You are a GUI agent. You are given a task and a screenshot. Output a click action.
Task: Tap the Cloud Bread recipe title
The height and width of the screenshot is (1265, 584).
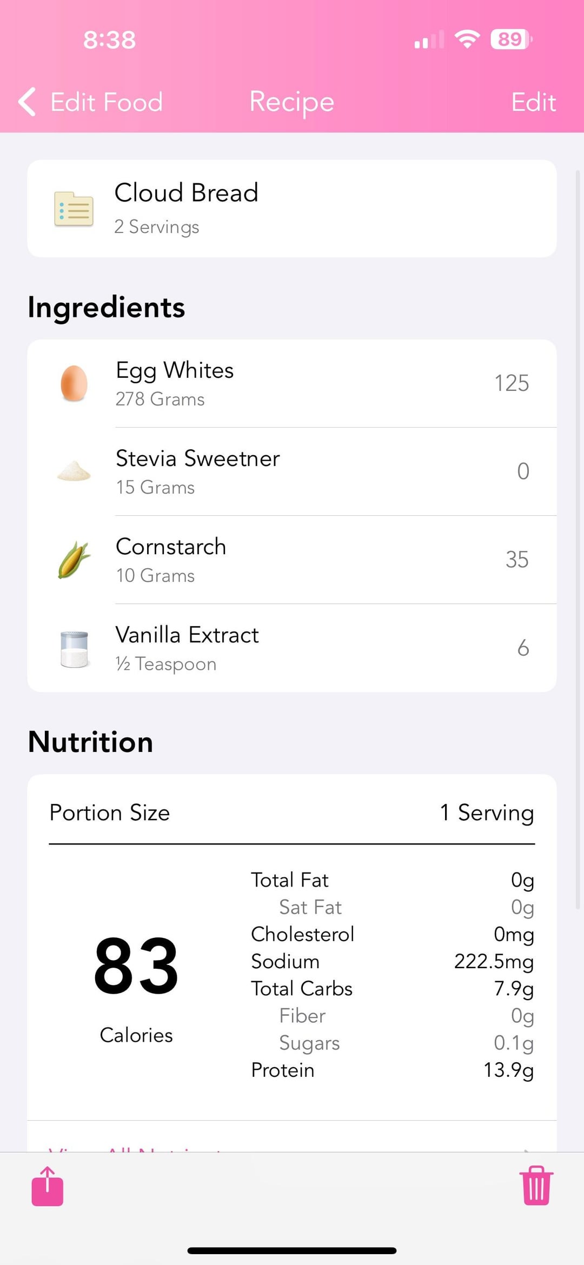click(x=187, y=193)
